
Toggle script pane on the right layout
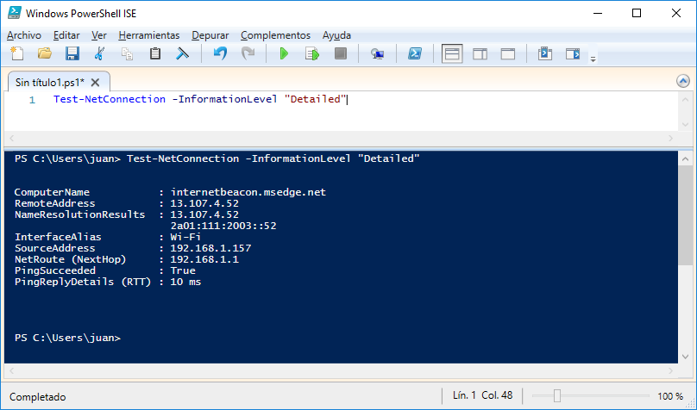pos(480,53)
